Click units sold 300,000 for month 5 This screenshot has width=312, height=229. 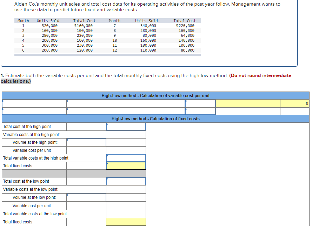49,45
